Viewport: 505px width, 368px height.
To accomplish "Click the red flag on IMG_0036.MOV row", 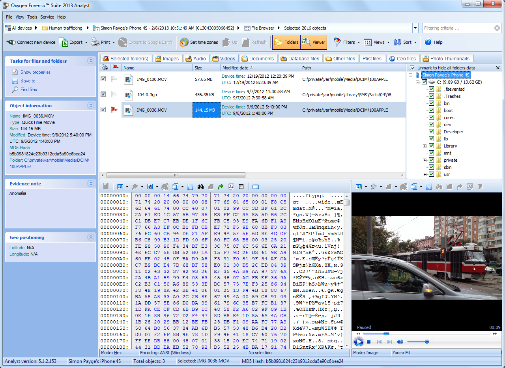I will (114, 110).
